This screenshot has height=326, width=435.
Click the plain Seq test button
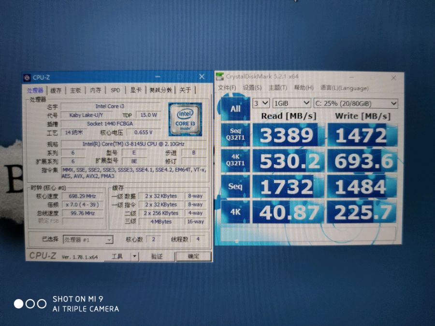tap(235, 186)
